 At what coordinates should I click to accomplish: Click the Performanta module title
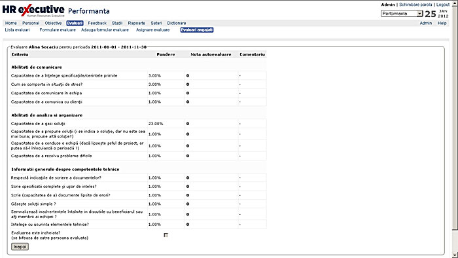[89, 11]
